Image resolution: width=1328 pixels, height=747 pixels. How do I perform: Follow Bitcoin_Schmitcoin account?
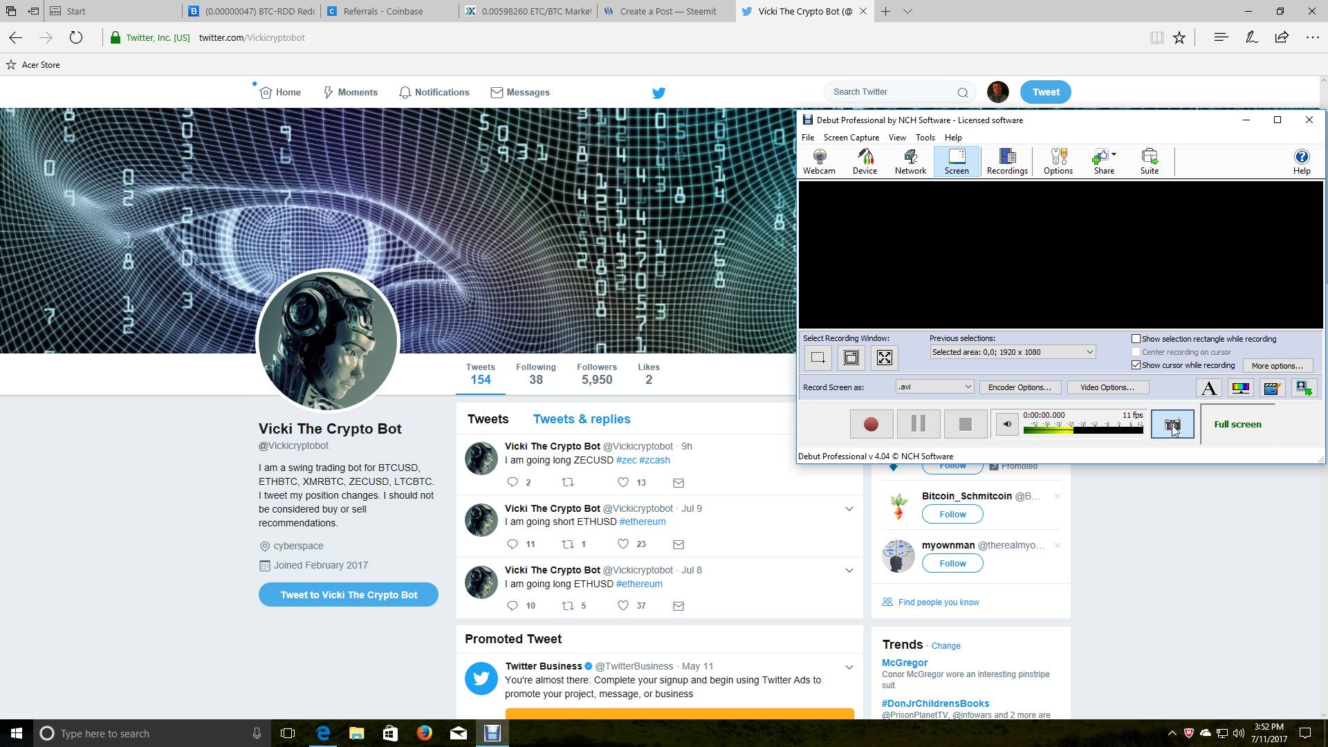click(952, 515)
